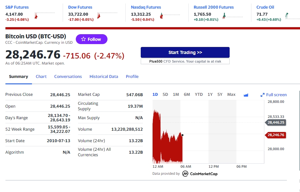This screenshot has width=300, height=192.
Task: Select the 1M chart range
Action: coord(176,95)
